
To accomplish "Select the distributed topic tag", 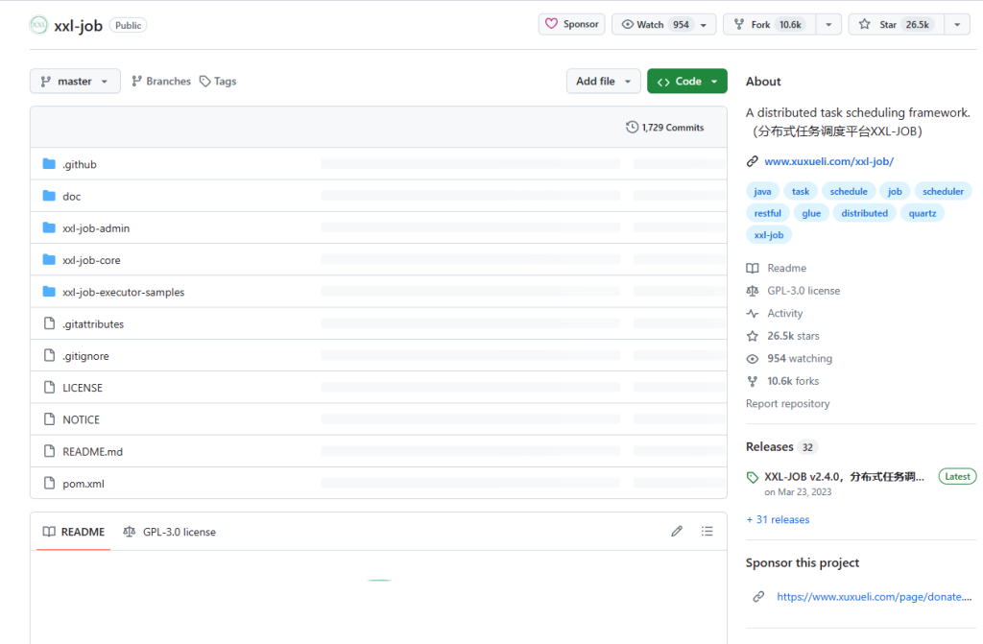I will tap(865, 213).
